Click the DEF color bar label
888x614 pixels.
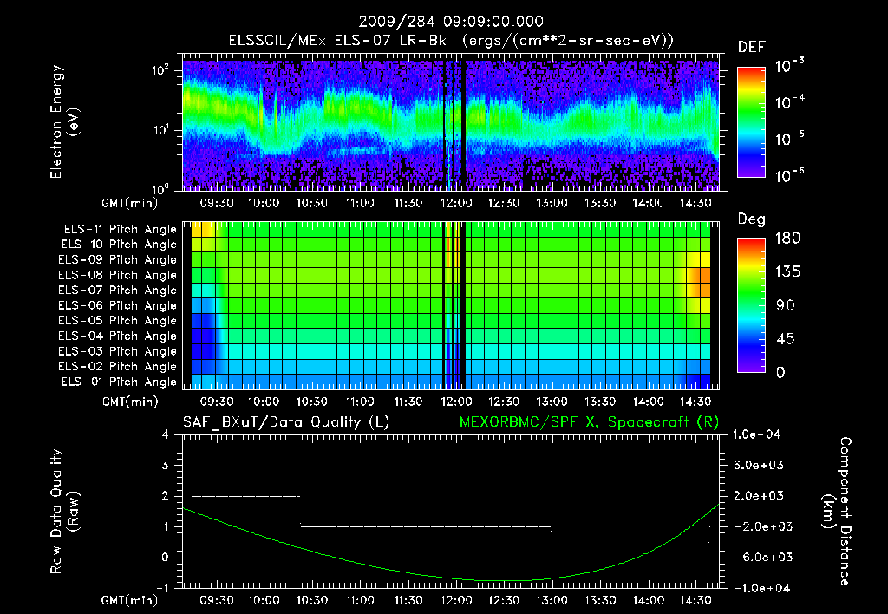[x=752, y=48]
